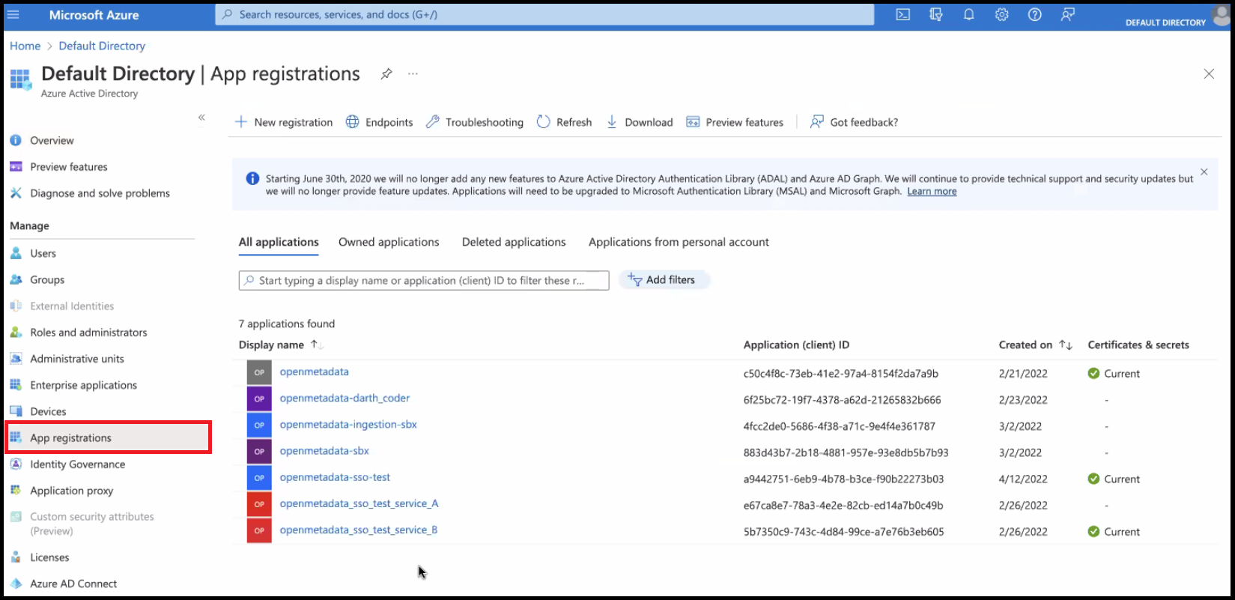This screenshot has height=600, width=1235.
Task: Switch to Deleted applications tab
Action: pyautogui.click(x=514, y=242)
